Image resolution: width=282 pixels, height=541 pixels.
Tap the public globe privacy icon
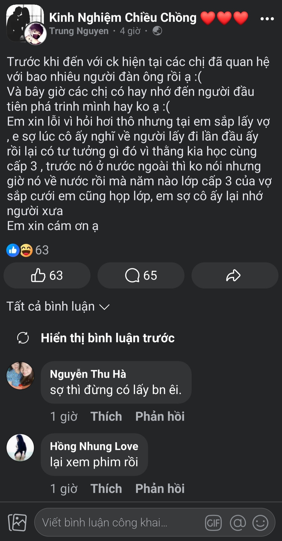157,31
